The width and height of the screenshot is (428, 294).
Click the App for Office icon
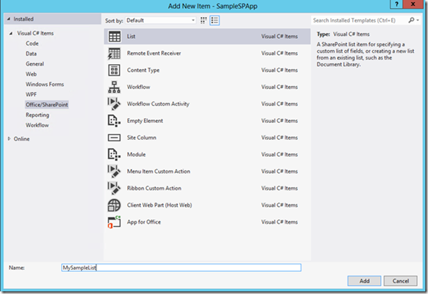(114, 222)
